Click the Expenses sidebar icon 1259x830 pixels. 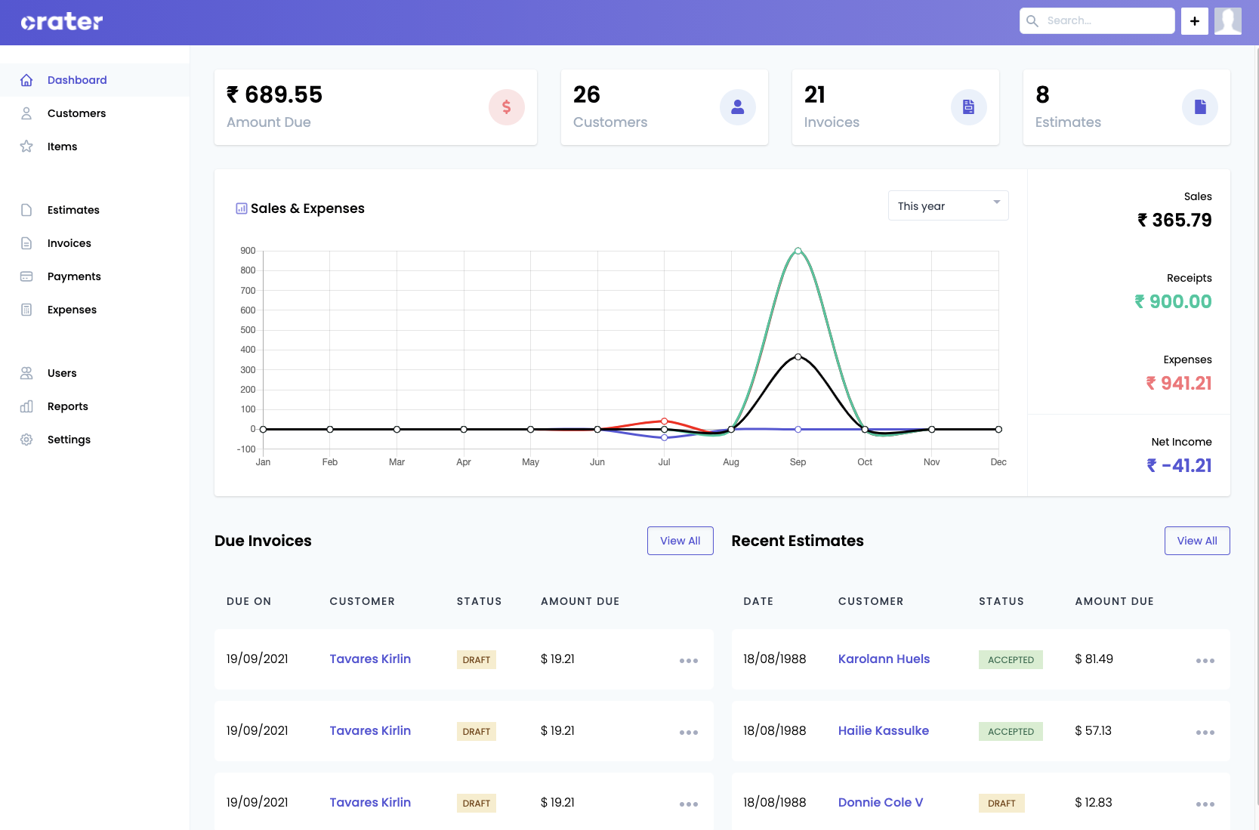click(x=27, y=310)
